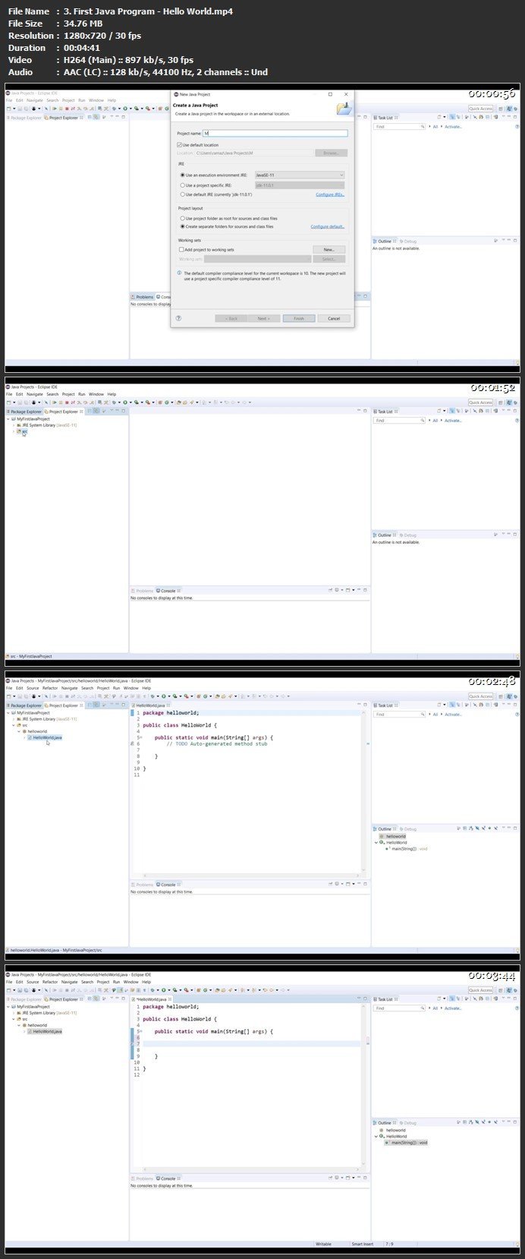Open the JavaSE-11 execution environment dropdown
525x1259 pixels.
click(x=299, y=175)
